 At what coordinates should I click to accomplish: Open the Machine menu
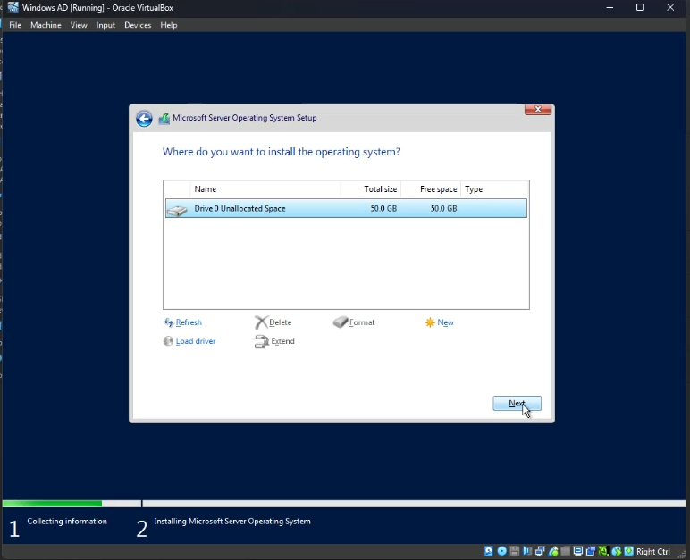point(46,25)
